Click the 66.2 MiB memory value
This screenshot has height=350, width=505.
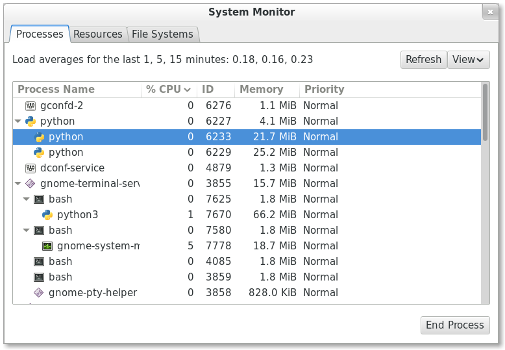pyautogui.click(x=275, y=215)
